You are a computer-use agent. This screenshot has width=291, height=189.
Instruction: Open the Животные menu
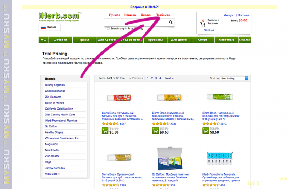tap(226, 40)
